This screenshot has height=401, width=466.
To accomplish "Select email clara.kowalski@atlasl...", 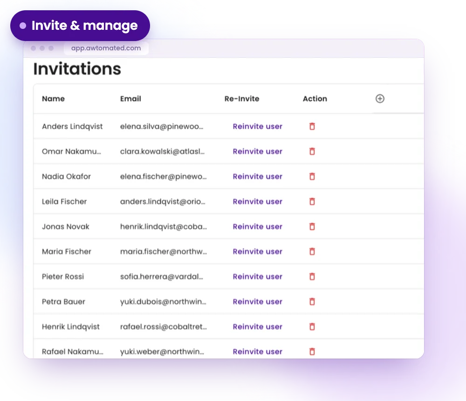I will coord(162,152).
